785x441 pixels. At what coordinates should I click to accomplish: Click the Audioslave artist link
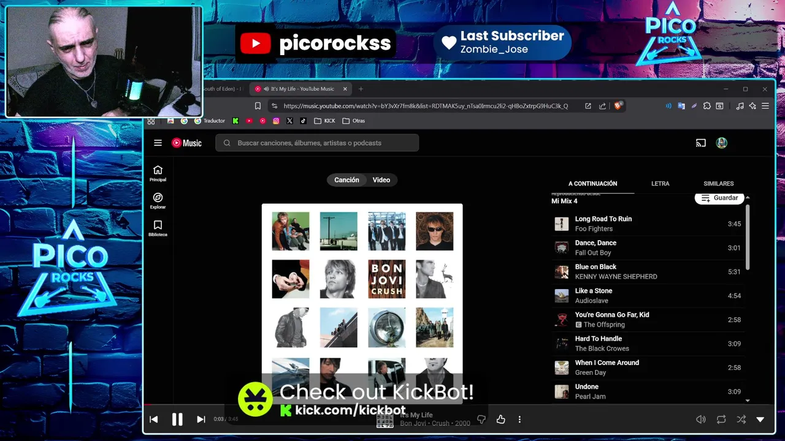592,301
